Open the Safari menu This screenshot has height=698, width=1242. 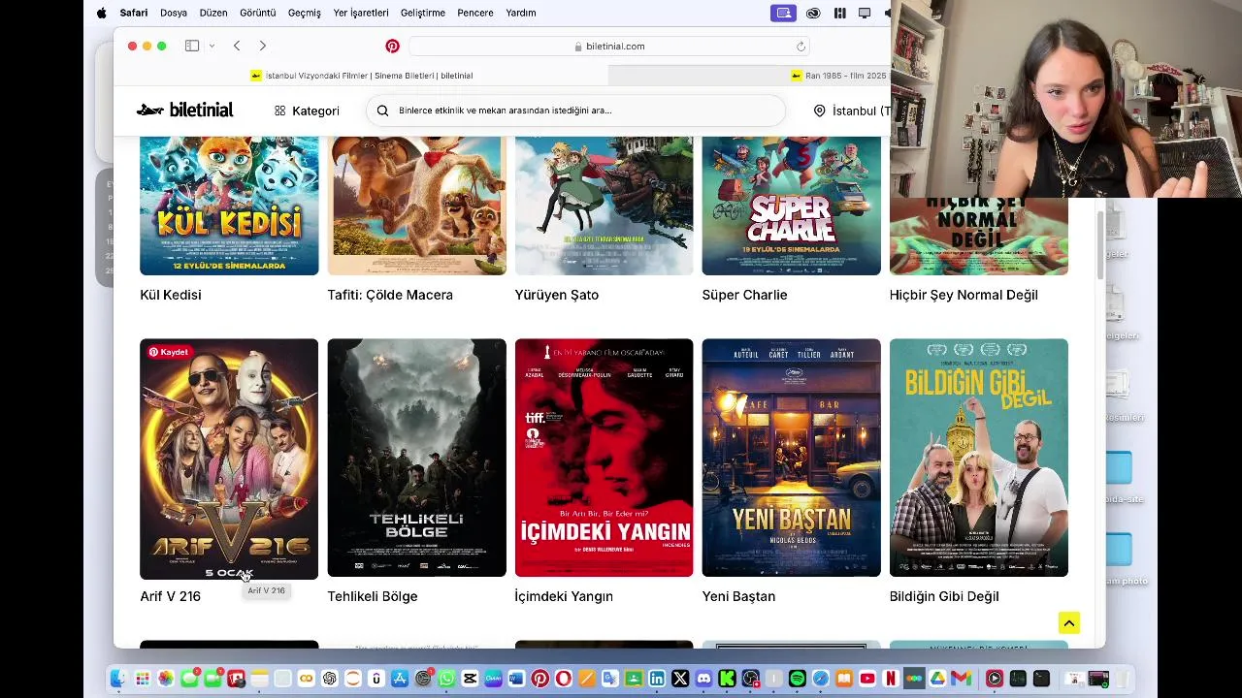point(134,13)
